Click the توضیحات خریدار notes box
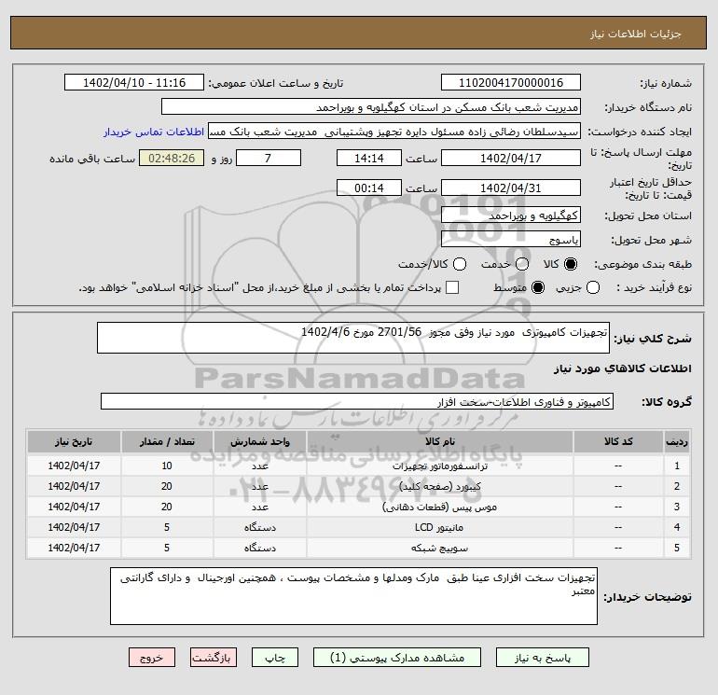The height and width of the screenshot is (695, 718). pos(353,596)
